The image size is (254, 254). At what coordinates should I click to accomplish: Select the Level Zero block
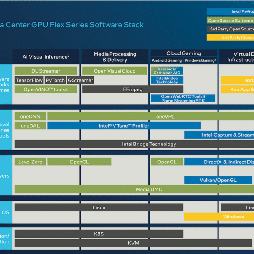[30, 162]
